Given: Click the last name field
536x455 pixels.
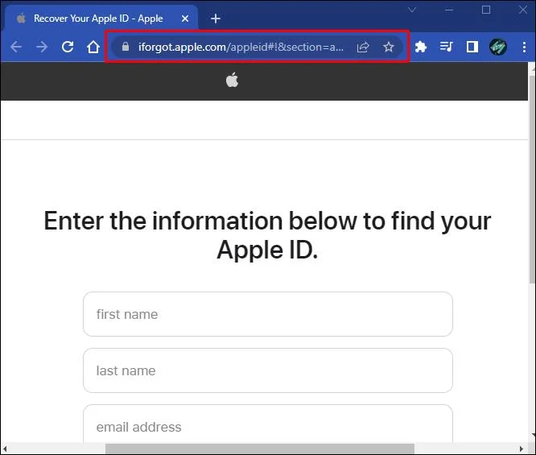Looking at the screenshot, I should [268, 370].
